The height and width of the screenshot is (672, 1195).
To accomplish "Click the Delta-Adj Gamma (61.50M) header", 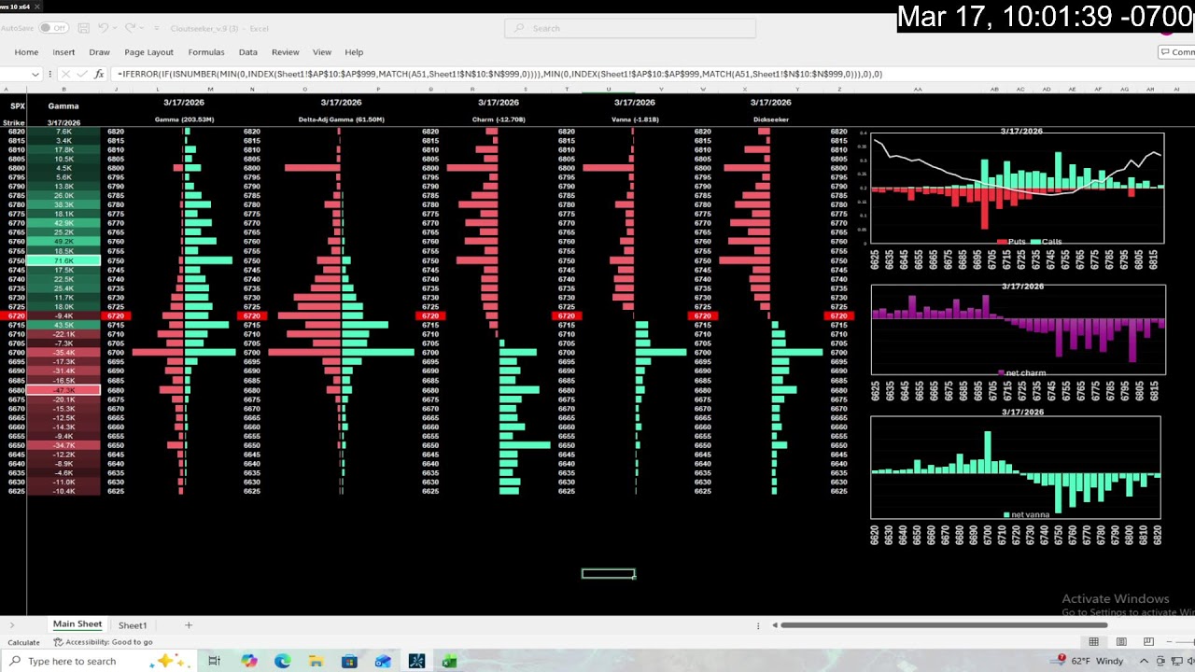I will click(x=341, y=119).
